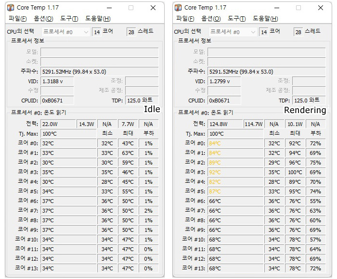This screenshot has height=279, width=337.
Task: Click VID field showing 1.2799 v
Action: pos(224,81)
